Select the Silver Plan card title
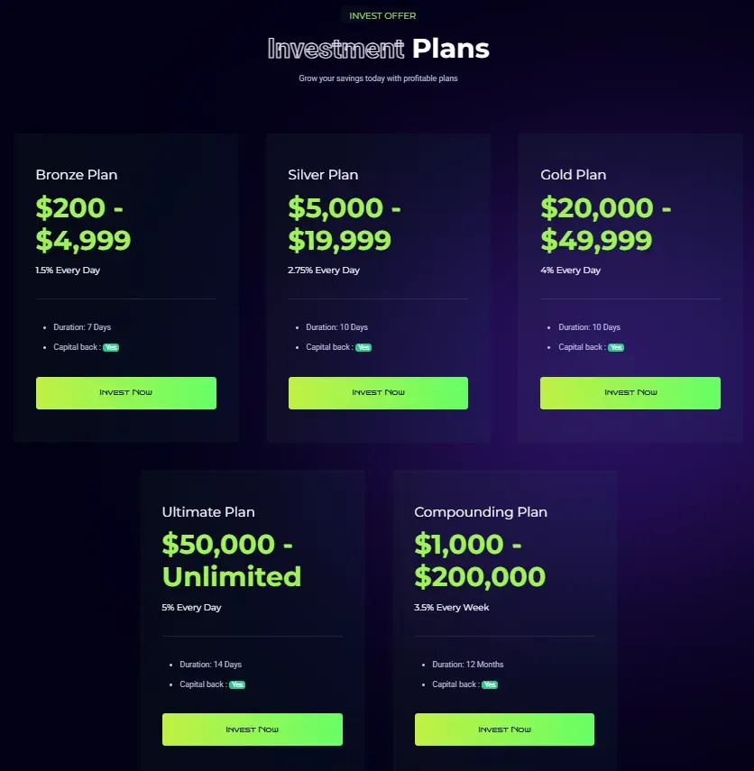754x771 pixels. tap(323, 174)
